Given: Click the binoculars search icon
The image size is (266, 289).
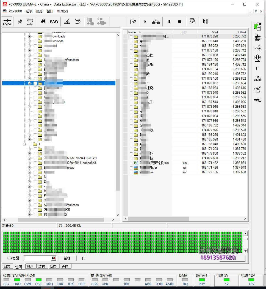Looking at the screenshot, I should (x=43, y=21).
